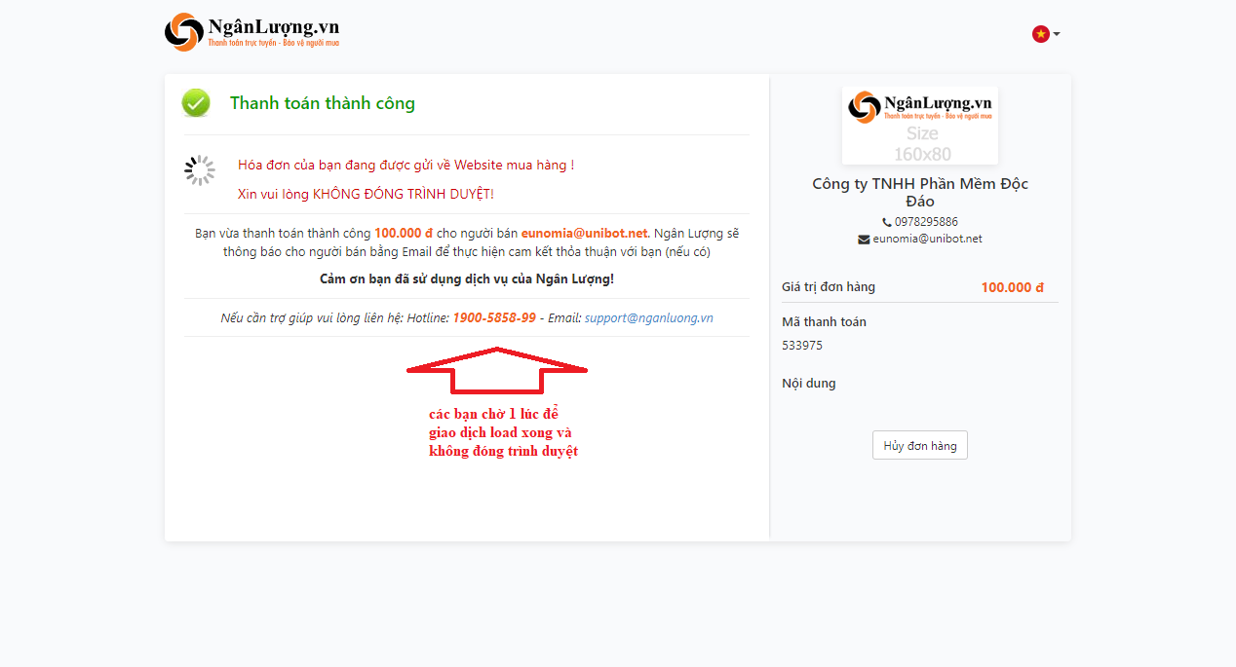The image size is (1236, 667).
Task: Click the hotline number 1900-5858-99
Action: [x=494, y=318]
